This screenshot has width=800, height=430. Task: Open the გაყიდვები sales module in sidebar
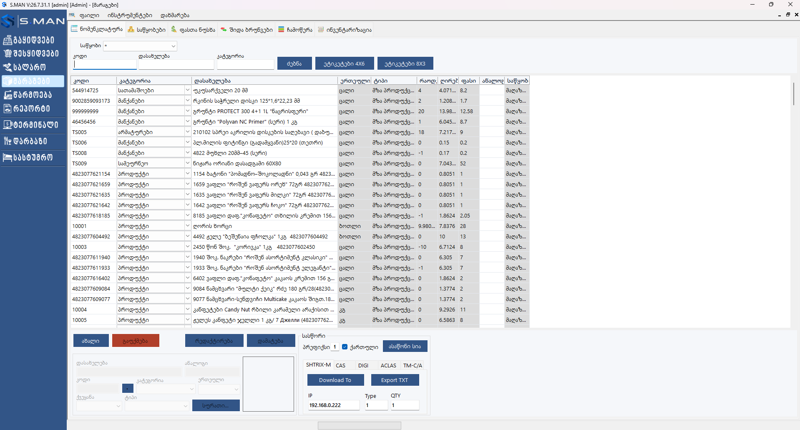(29, 40)
